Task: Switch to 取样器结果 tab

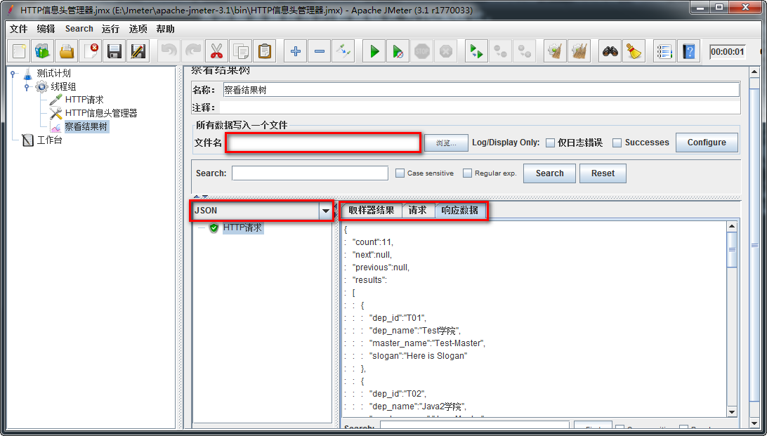Action: tap(372, 210)
